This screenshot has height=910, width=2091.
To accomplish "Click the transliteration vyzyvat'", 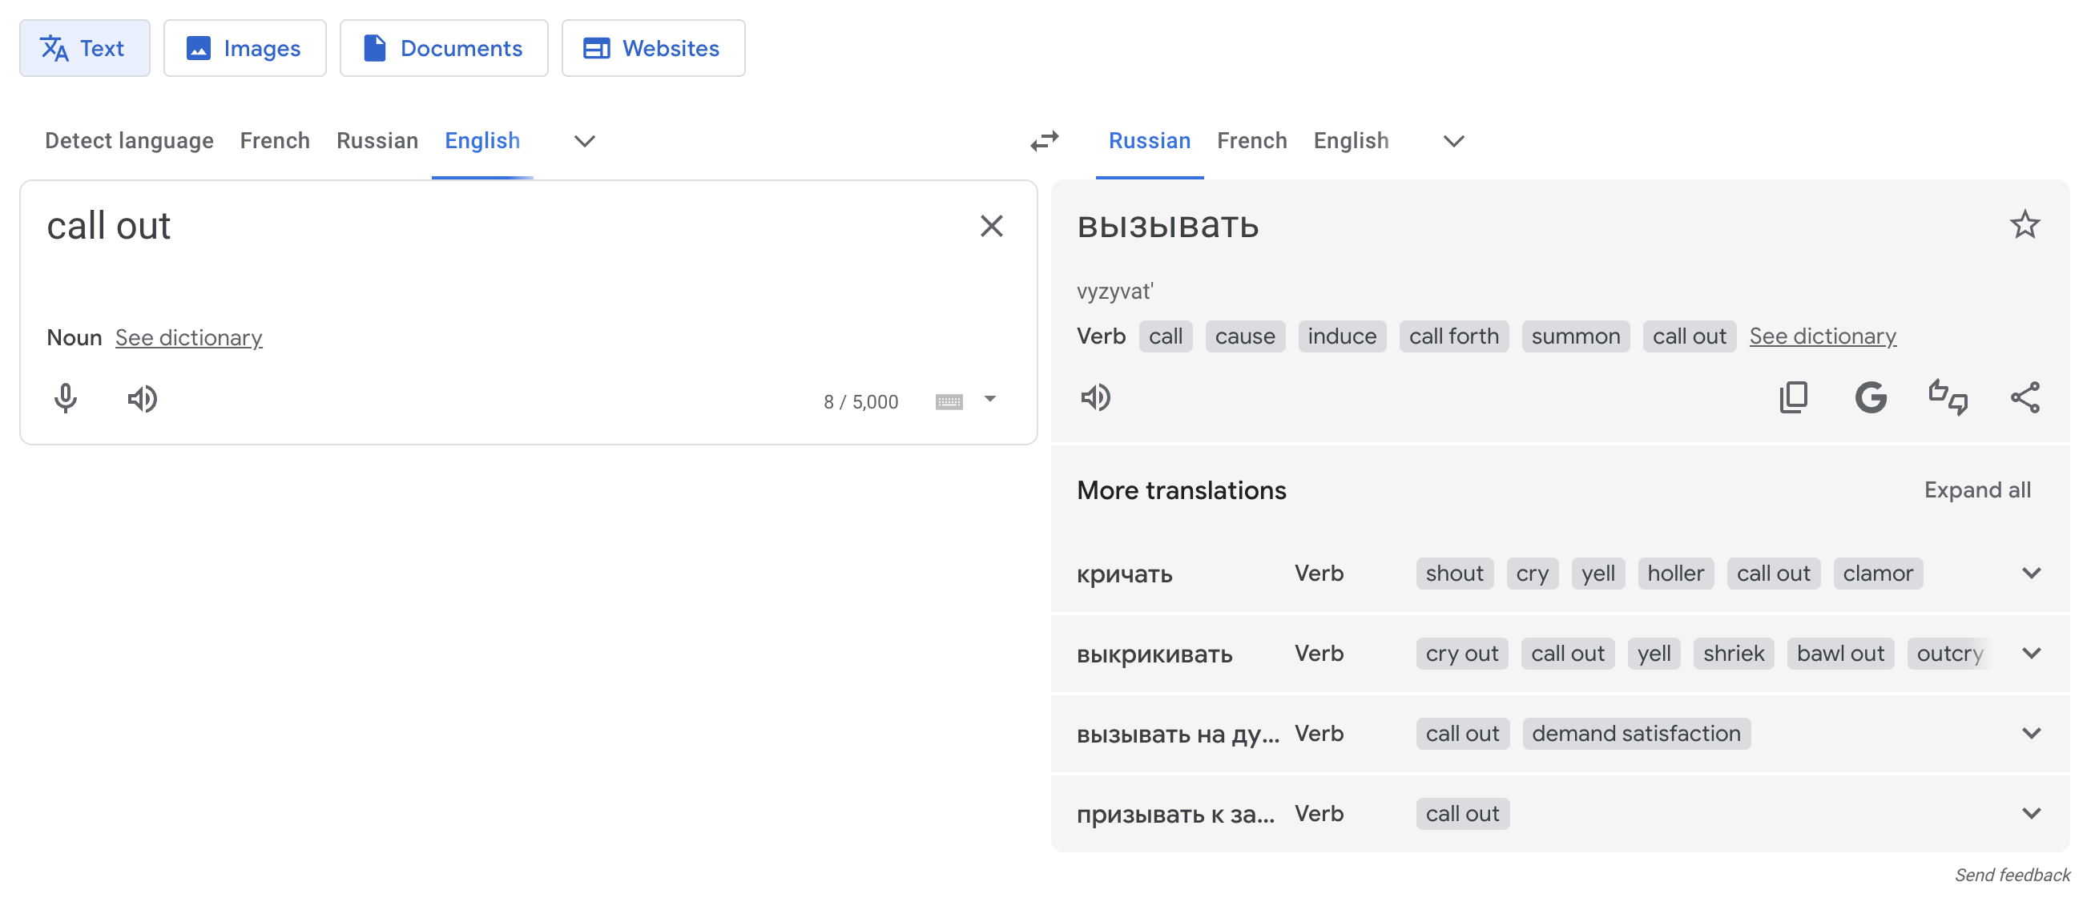I will [1114, 291].
